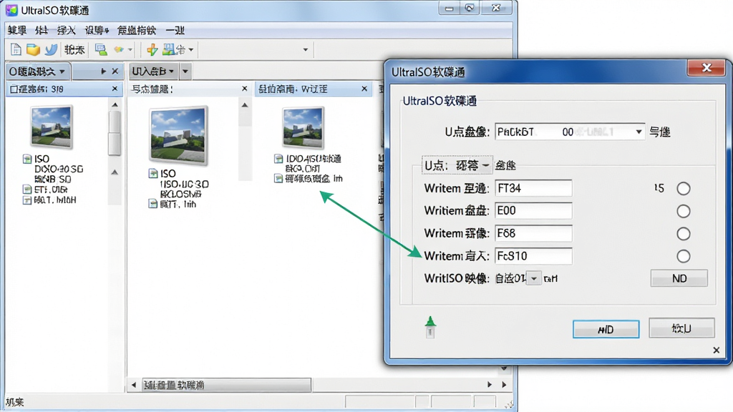This screenshot has width=733, height=412.
Task: Select the radio button on the E00 row
Action: (684, 211)
